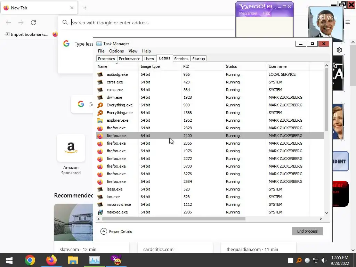
Task: Collapse with Fewer Details arrow
Action: [104, 231]
